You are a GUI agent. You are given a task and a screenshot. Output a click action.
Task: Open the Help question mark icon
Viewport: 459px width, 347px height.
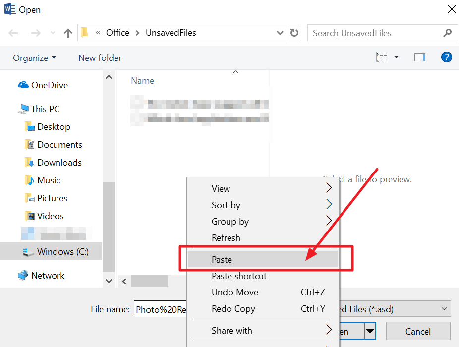tap(446, 58)
